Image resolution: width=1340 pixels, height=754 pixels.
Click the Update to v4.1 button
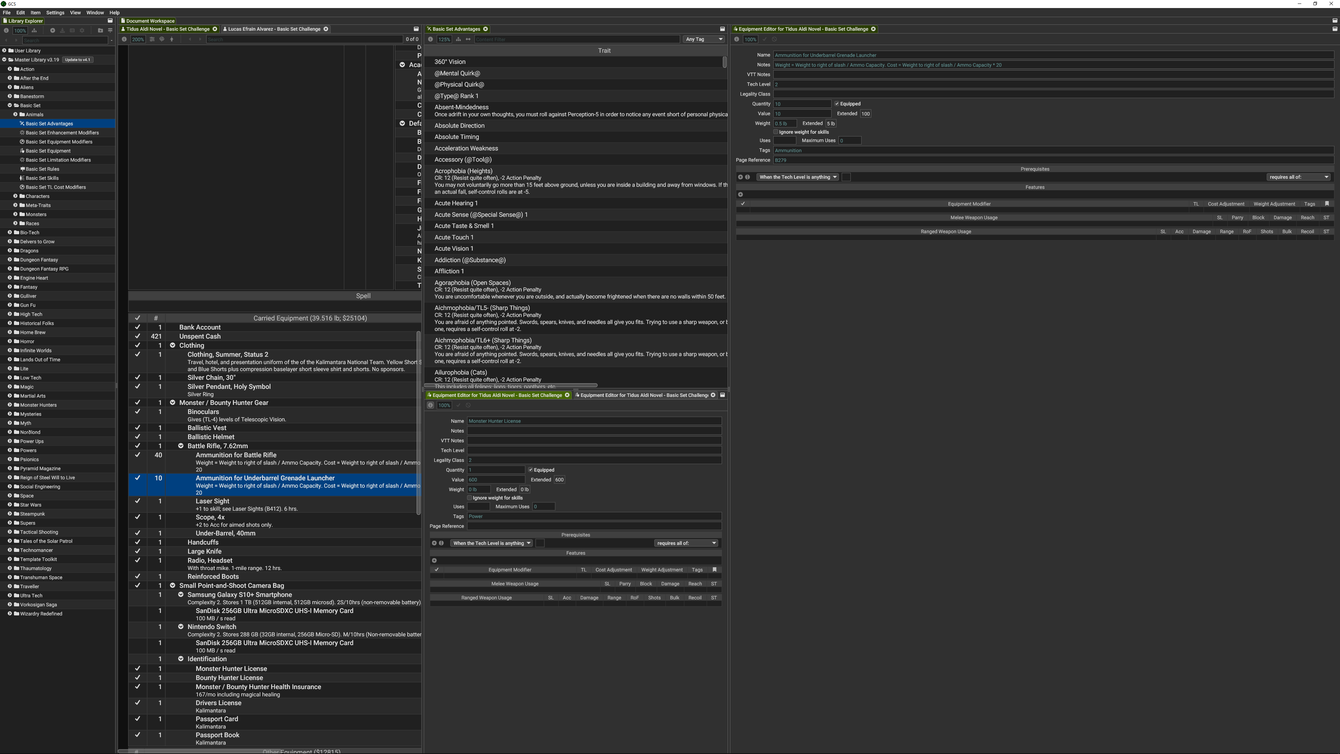(77, 60)
